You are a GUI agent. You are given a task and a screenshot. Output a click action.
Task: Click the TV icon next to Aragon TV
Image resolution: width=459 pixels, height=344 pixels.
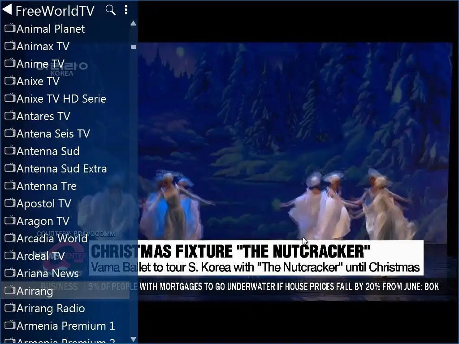point(10,220)
